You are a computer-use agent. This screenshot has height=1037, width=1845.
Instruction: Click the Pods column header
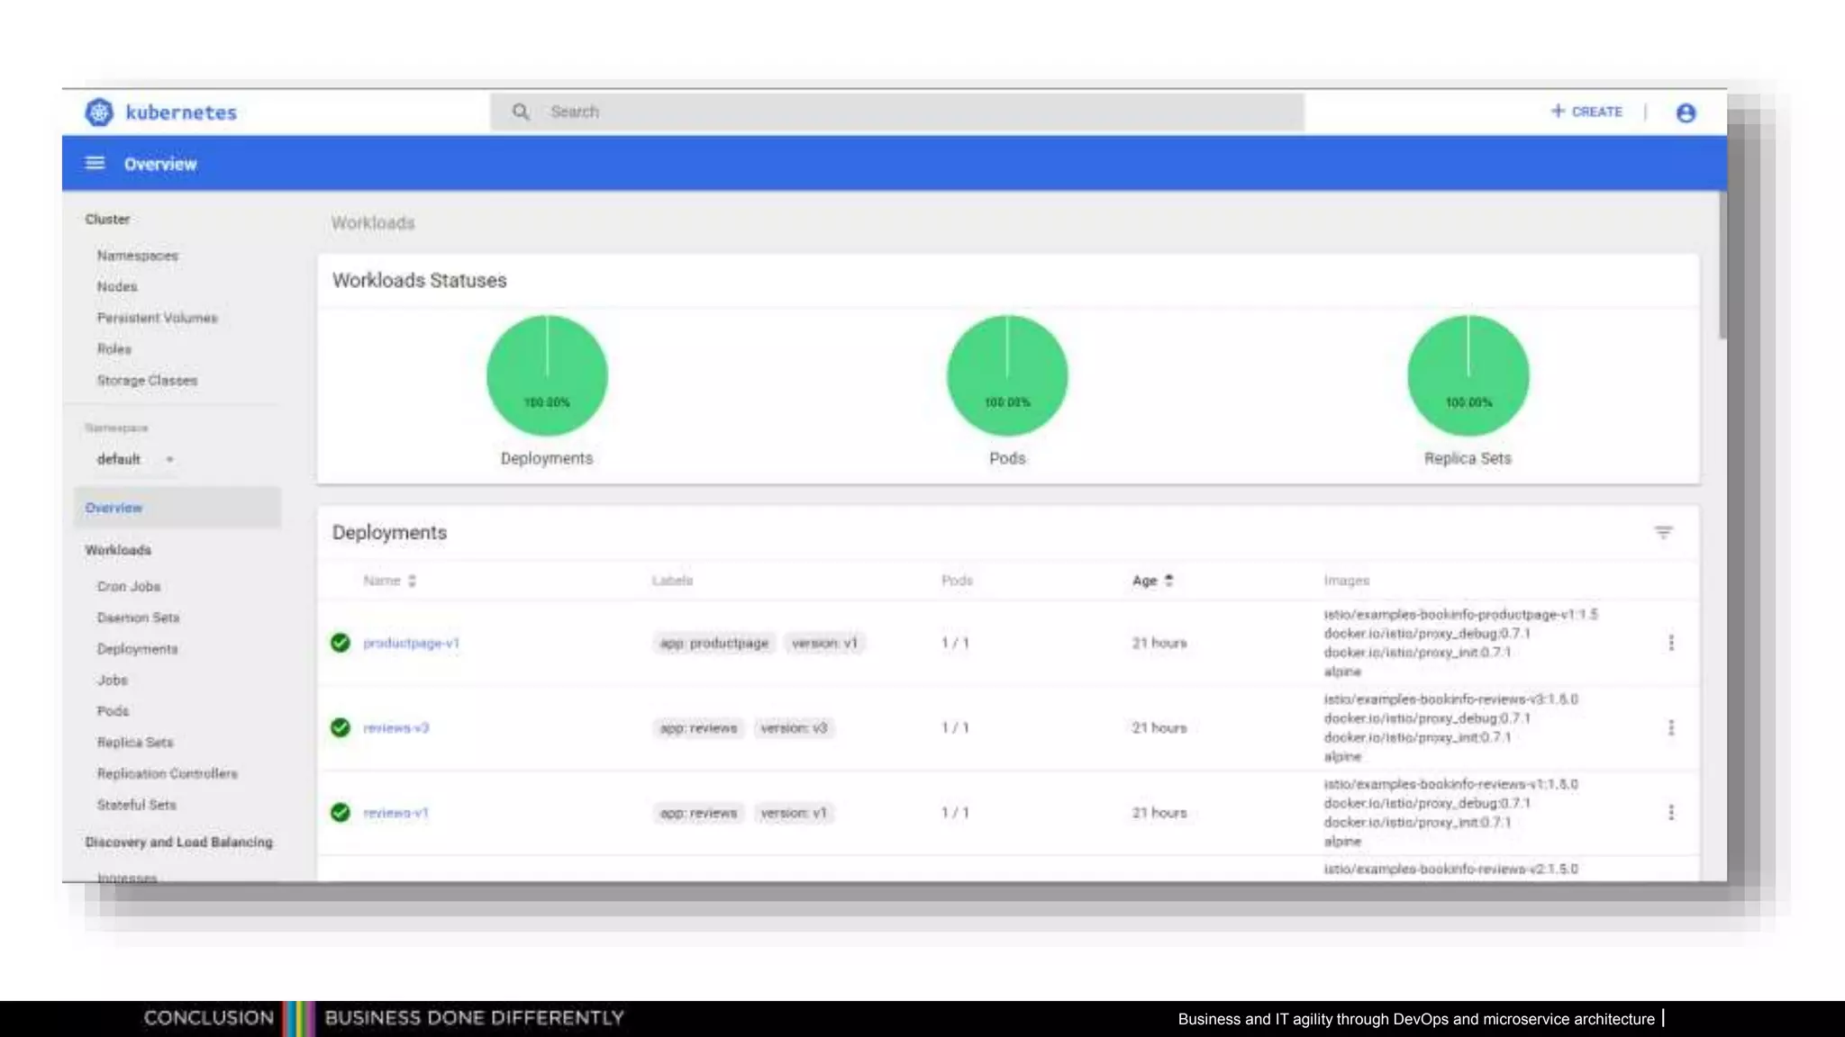(957, 581)
